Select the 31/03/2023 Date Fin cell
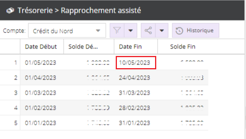This screenshot has width=246, height=139. [134, 93]
